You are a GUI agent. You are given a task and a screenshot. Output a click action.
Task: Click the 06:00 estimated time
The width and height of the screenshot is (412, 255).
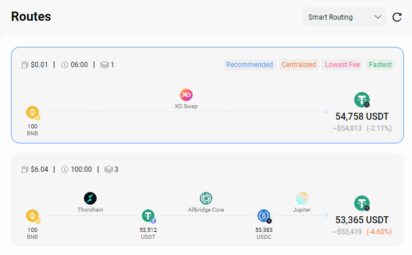79,65
